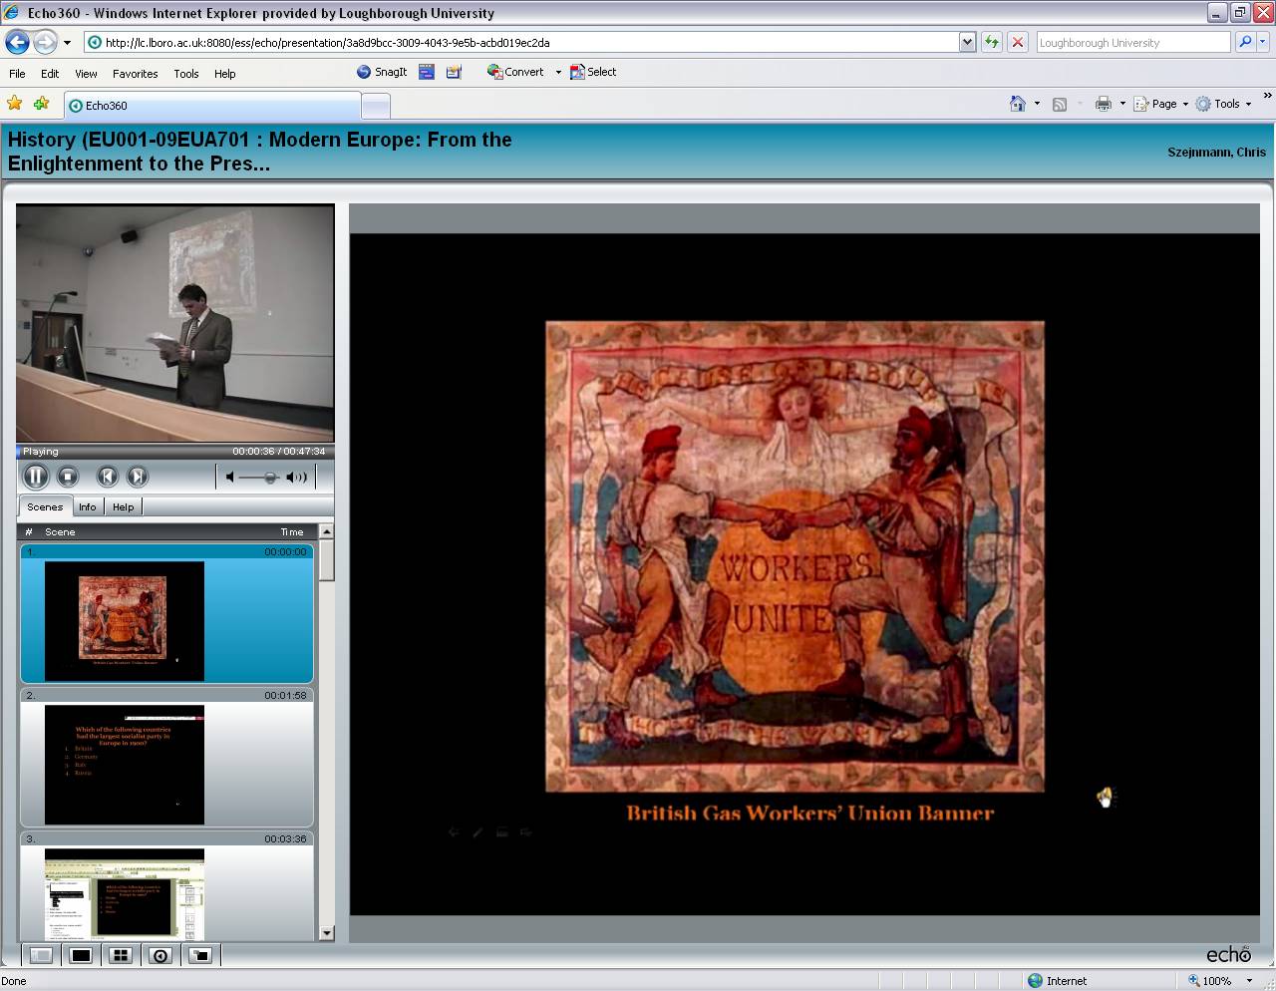This screenshot has width=1276, height=991.
Task: Click the printer icon in command bar
Action: [1103, 104]
